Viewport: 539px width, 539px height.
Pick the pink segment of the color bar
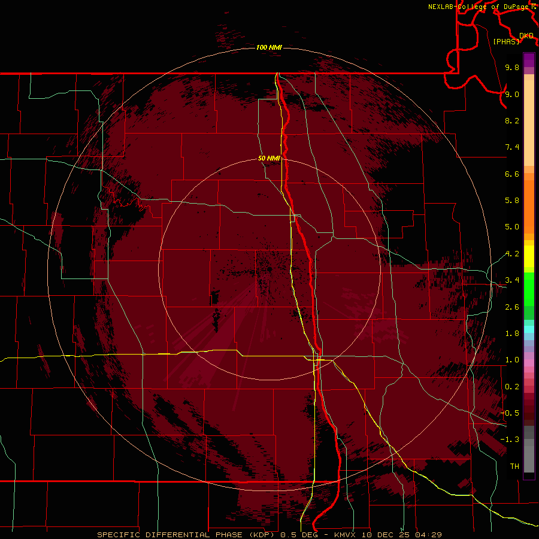coord(529,363)
